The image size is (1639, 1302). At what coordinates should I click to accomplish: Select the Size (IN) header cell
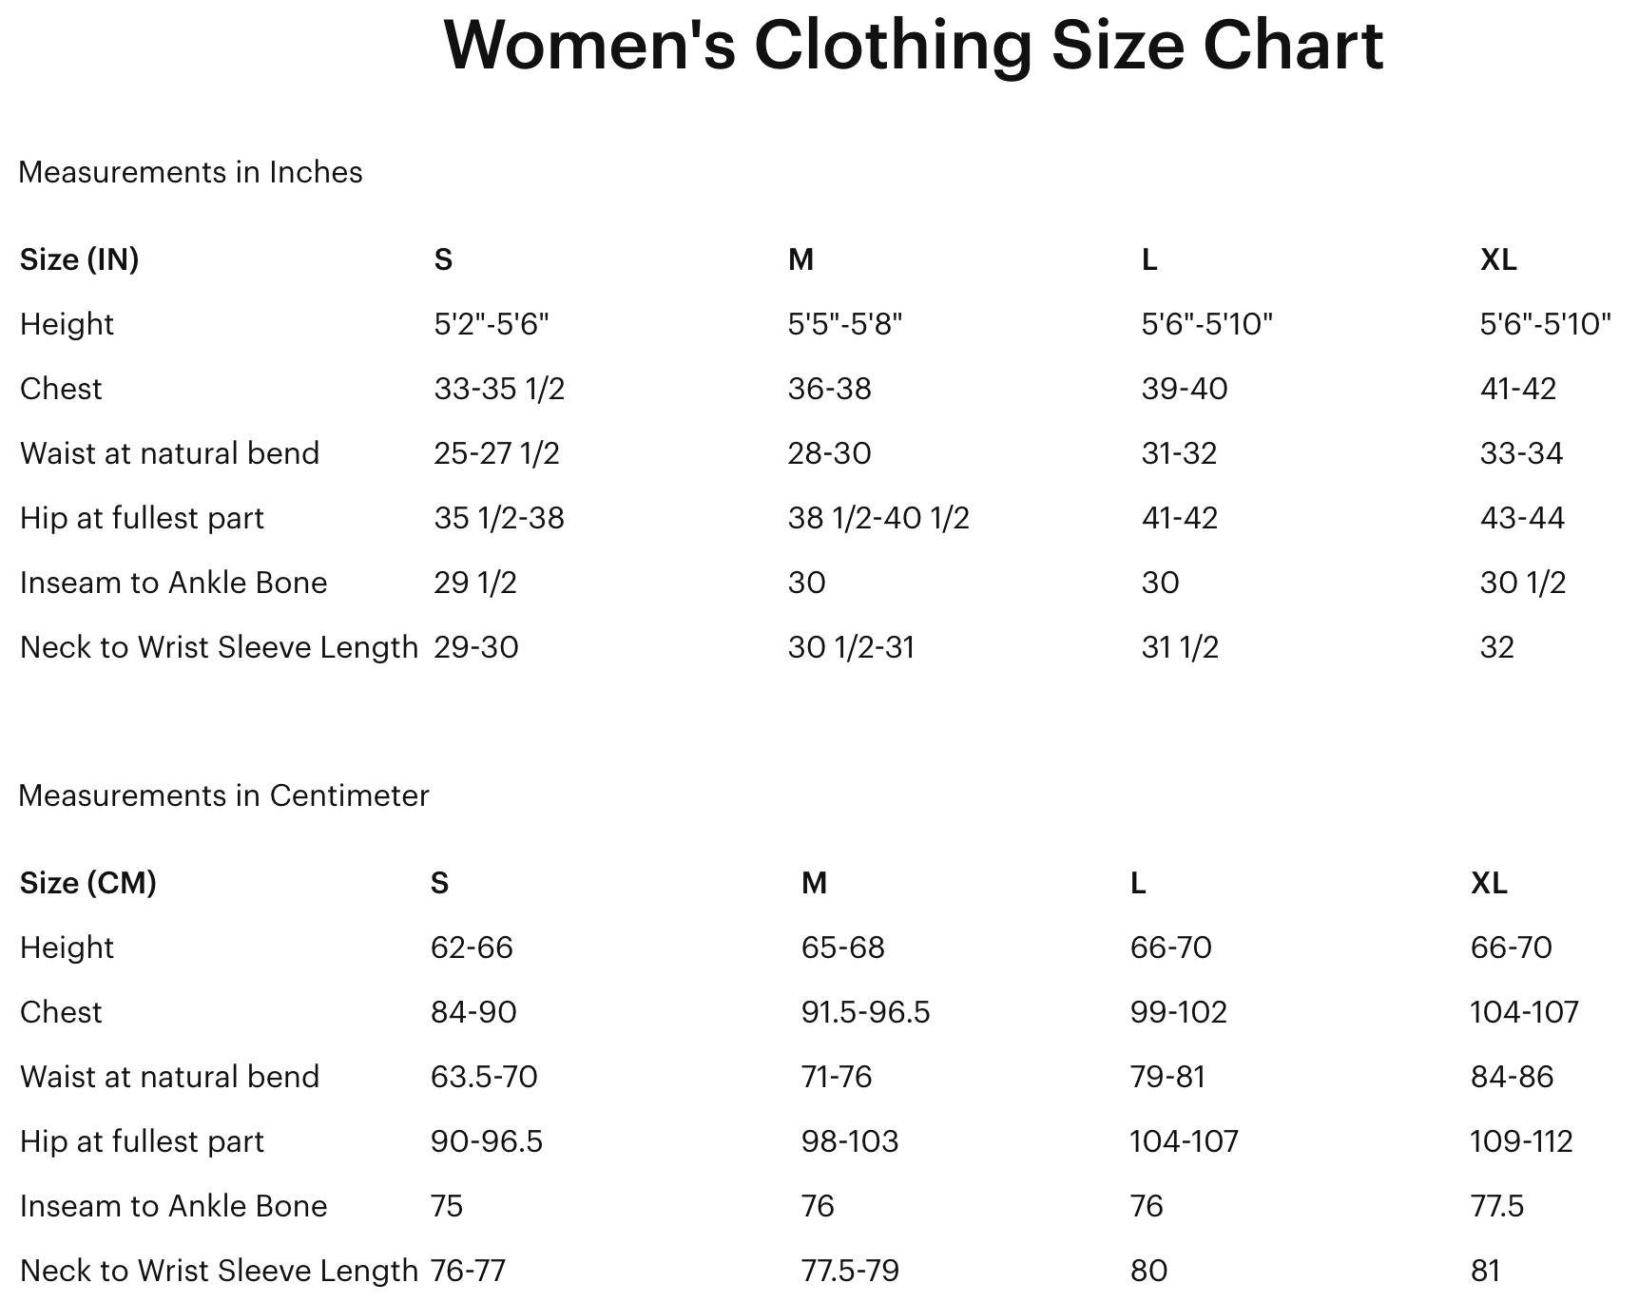(79, 259)
